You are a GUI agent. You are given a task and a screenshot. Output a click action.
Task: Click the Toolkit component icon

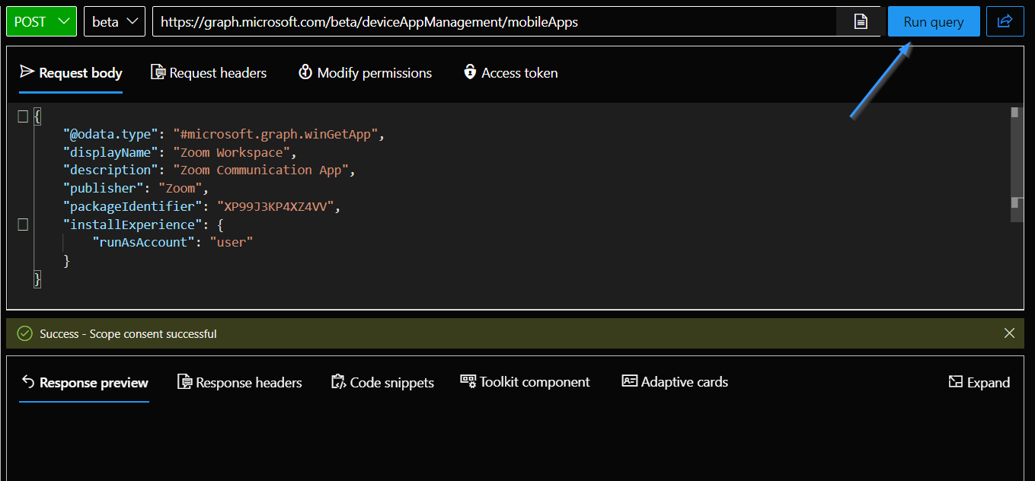click(x=468, y=380)
